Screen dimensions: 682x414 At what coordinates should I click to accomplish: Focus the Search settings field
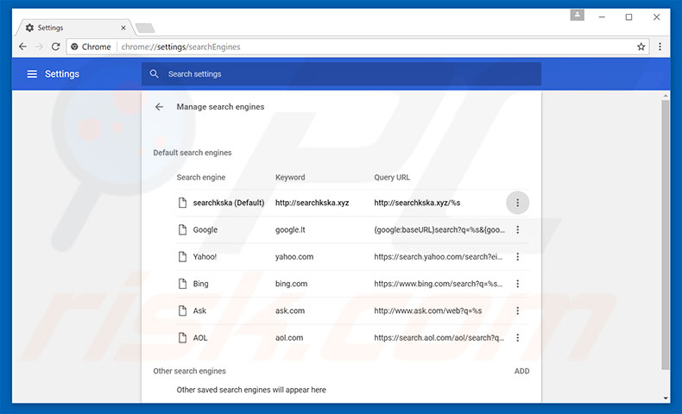[x=342, y=74]
